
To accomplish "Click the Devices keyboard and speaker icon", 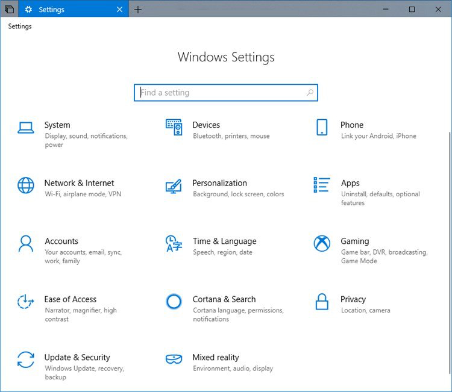I will point(174,127).
